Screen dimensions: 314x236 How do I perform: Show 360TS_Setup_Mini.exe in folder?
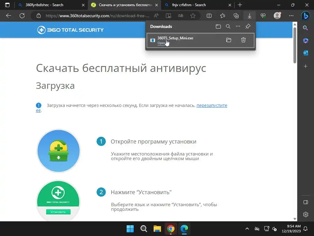click(229, 40)
